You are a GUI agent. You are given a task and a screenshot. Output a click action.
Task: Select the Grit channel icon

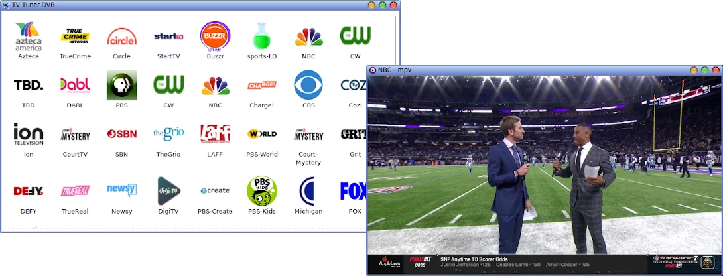(x=354, y=134)
